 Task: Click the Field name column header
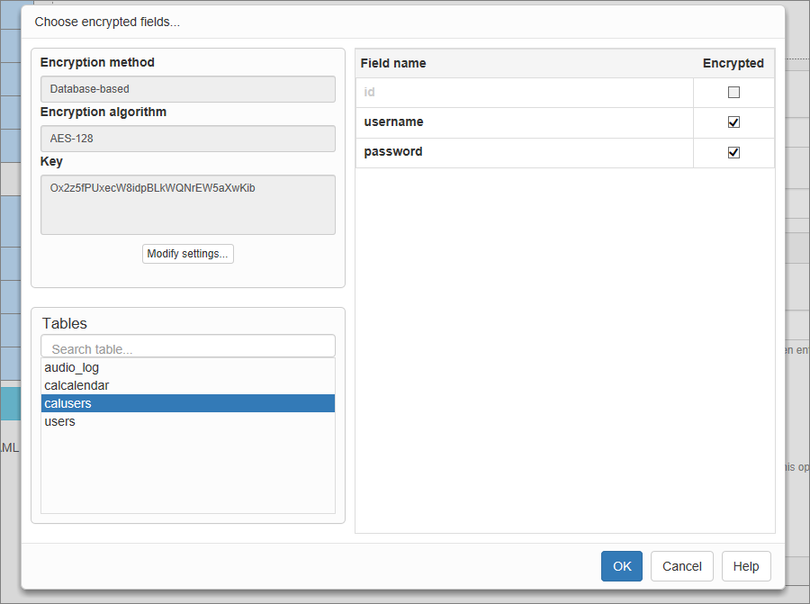tap(393, 63)
